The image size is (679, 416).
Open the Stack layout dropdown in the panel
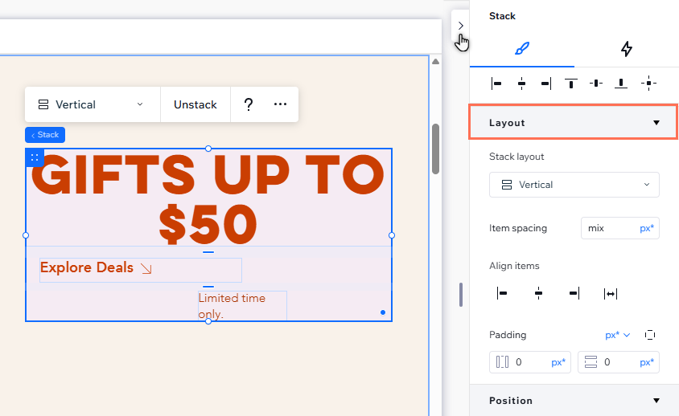tap(574, 185)
